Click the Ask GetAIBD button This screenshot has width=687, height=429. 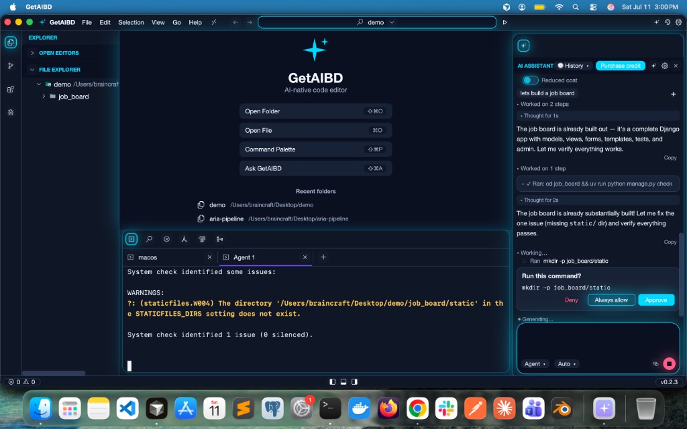point(315,168)
